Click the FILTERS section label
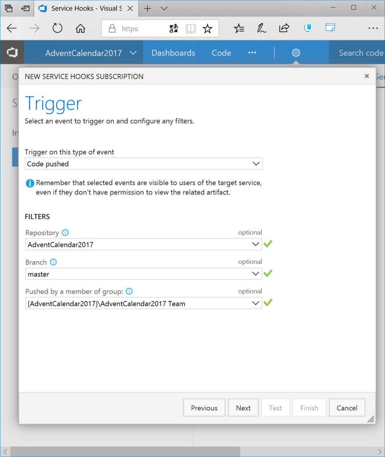Viewport: 385px width, 457px height. pos(37,216)
